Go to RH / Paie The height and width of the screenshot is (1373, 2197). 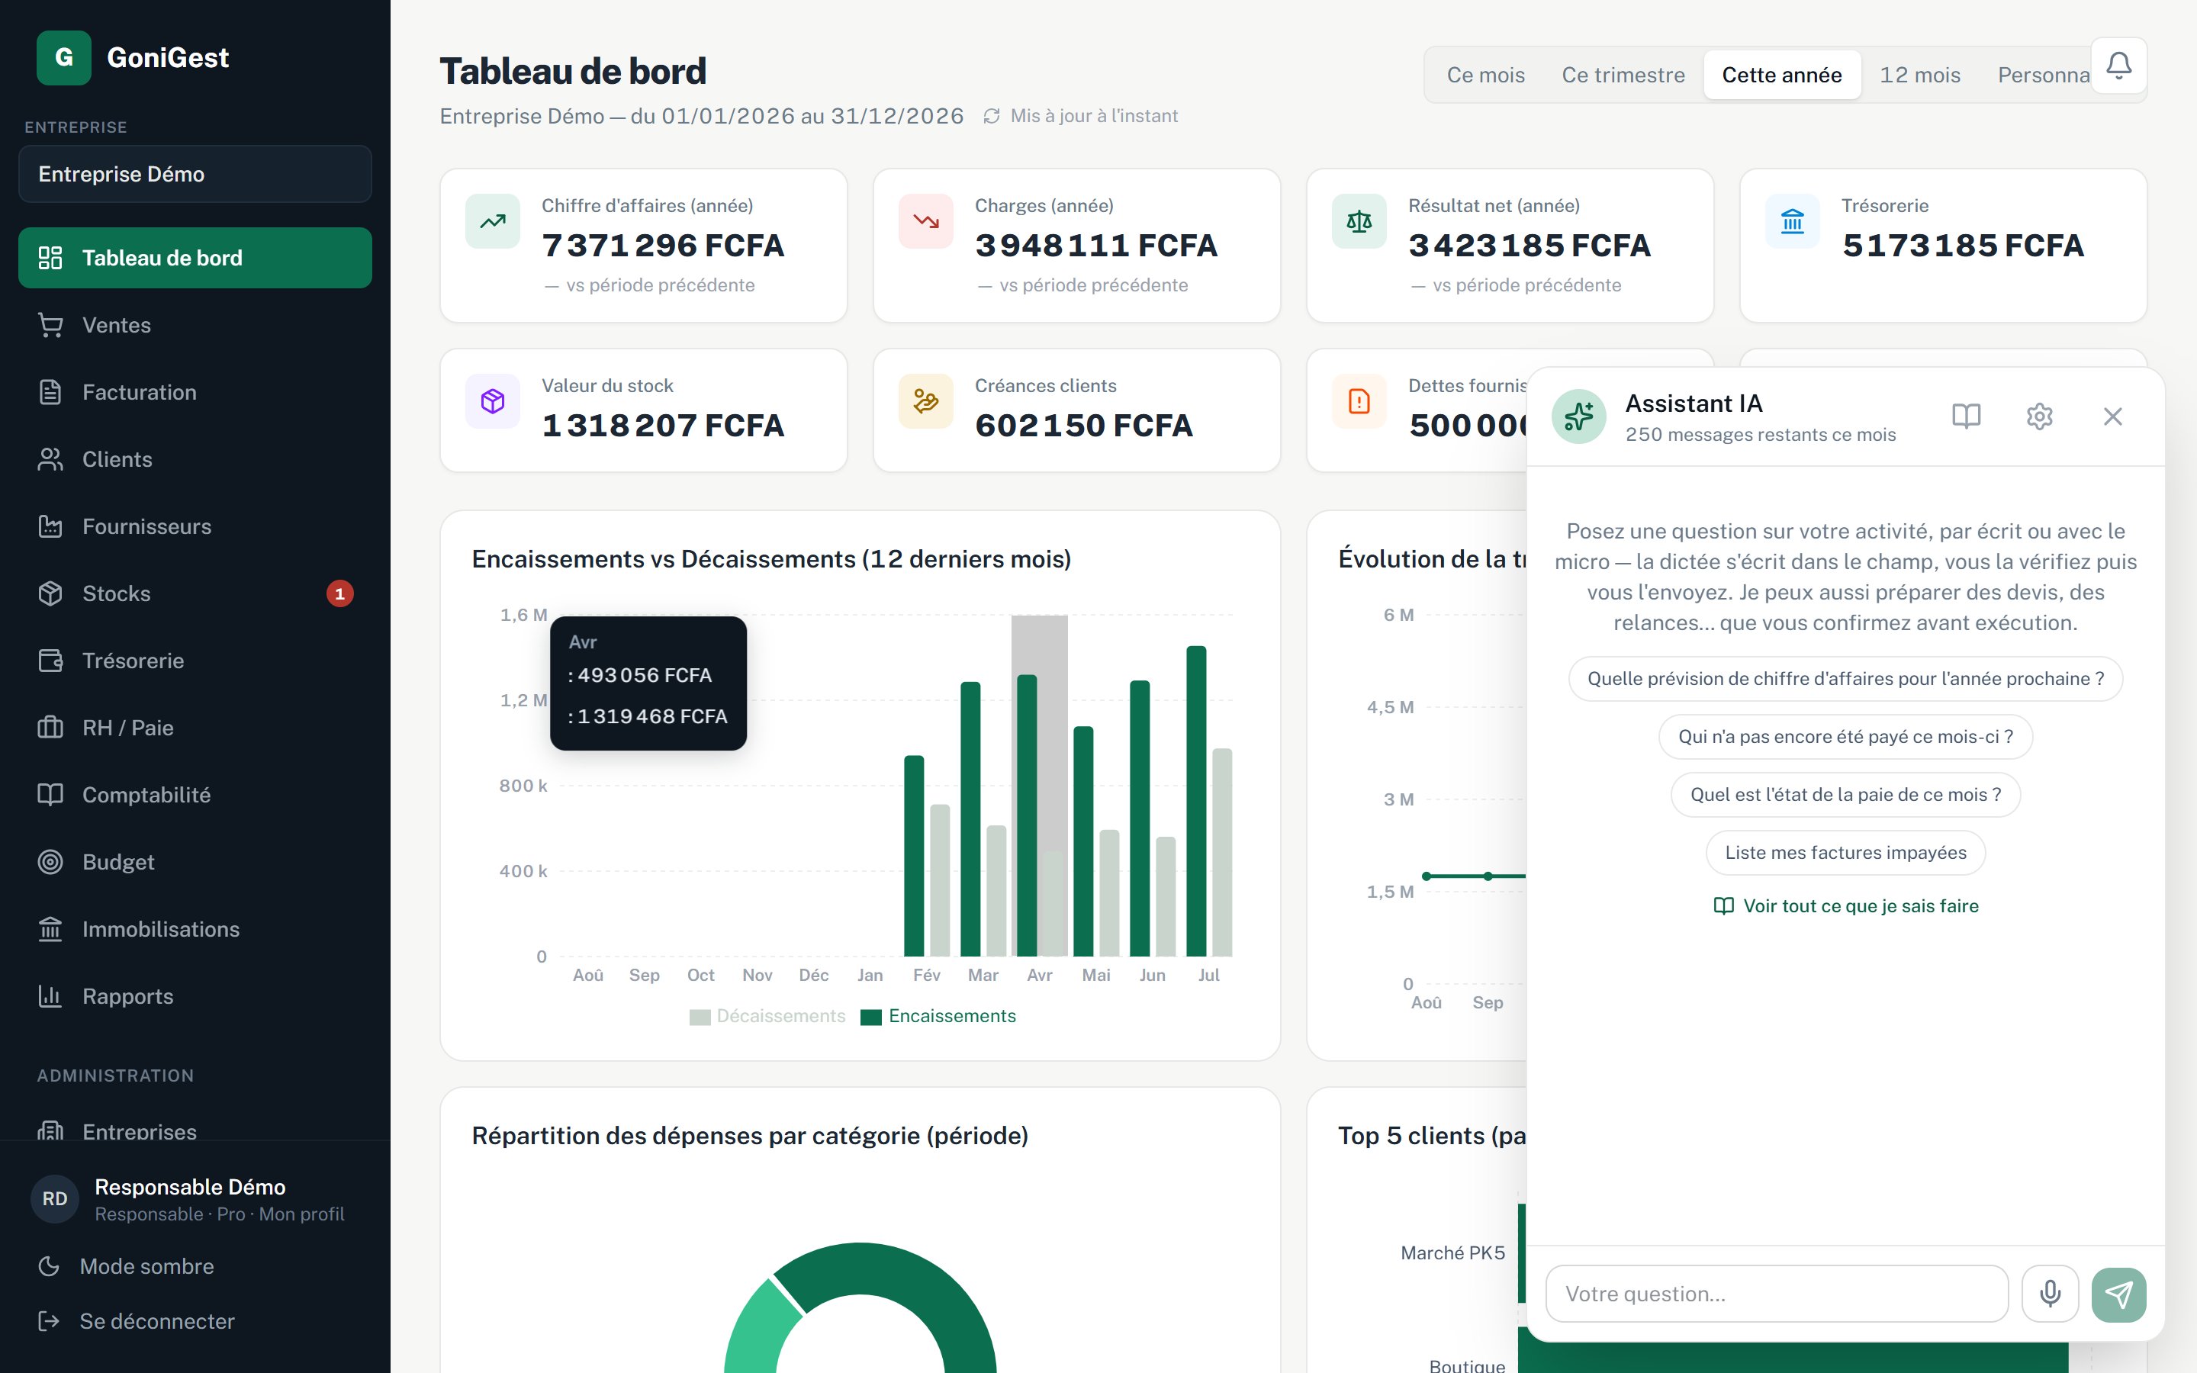point(195,728)
